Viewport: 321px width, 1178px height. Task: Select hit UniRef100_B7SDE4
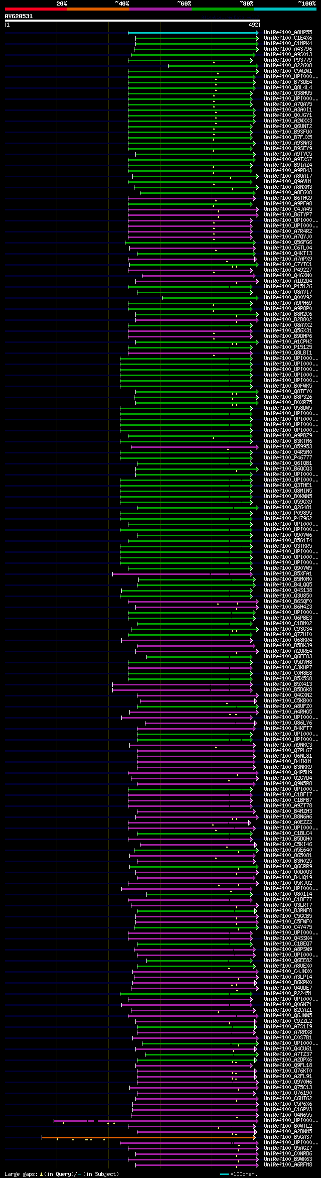tap(288, 82)
